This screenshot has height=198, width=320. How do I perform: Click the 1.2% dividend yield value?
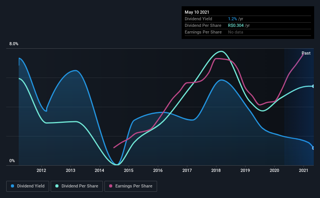(232, 19)
